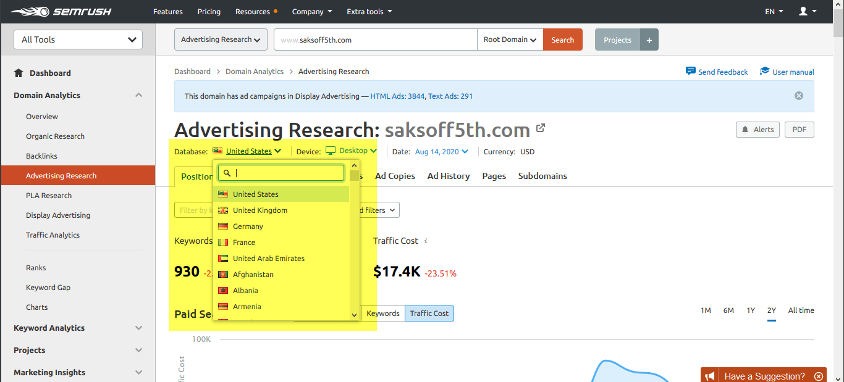Open the Device dropdown showing Desktop

[x=352, y=150]
